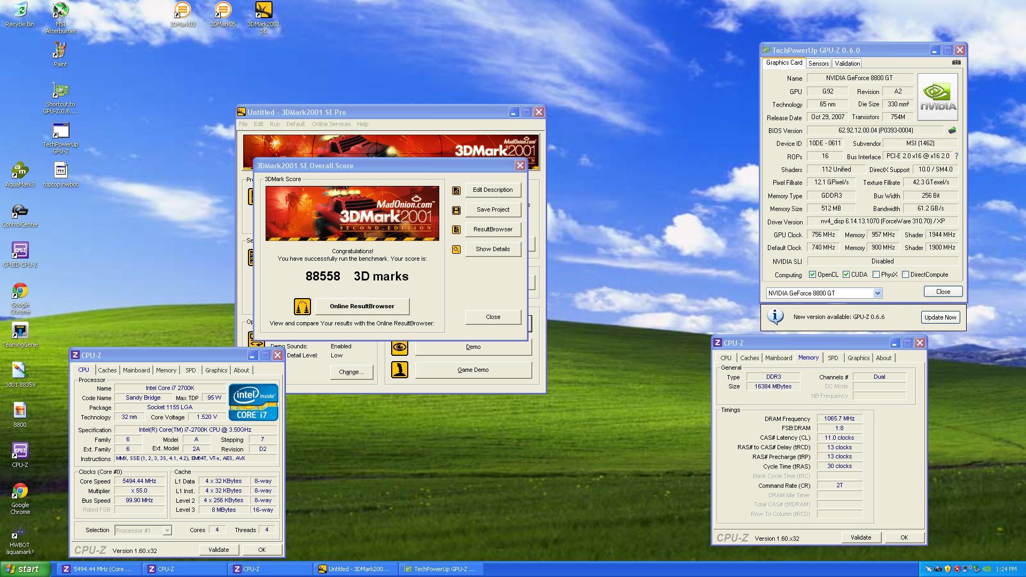Click Save Project floppy icon
Screen dimensions: 1026x577
[x=456, y=210]
